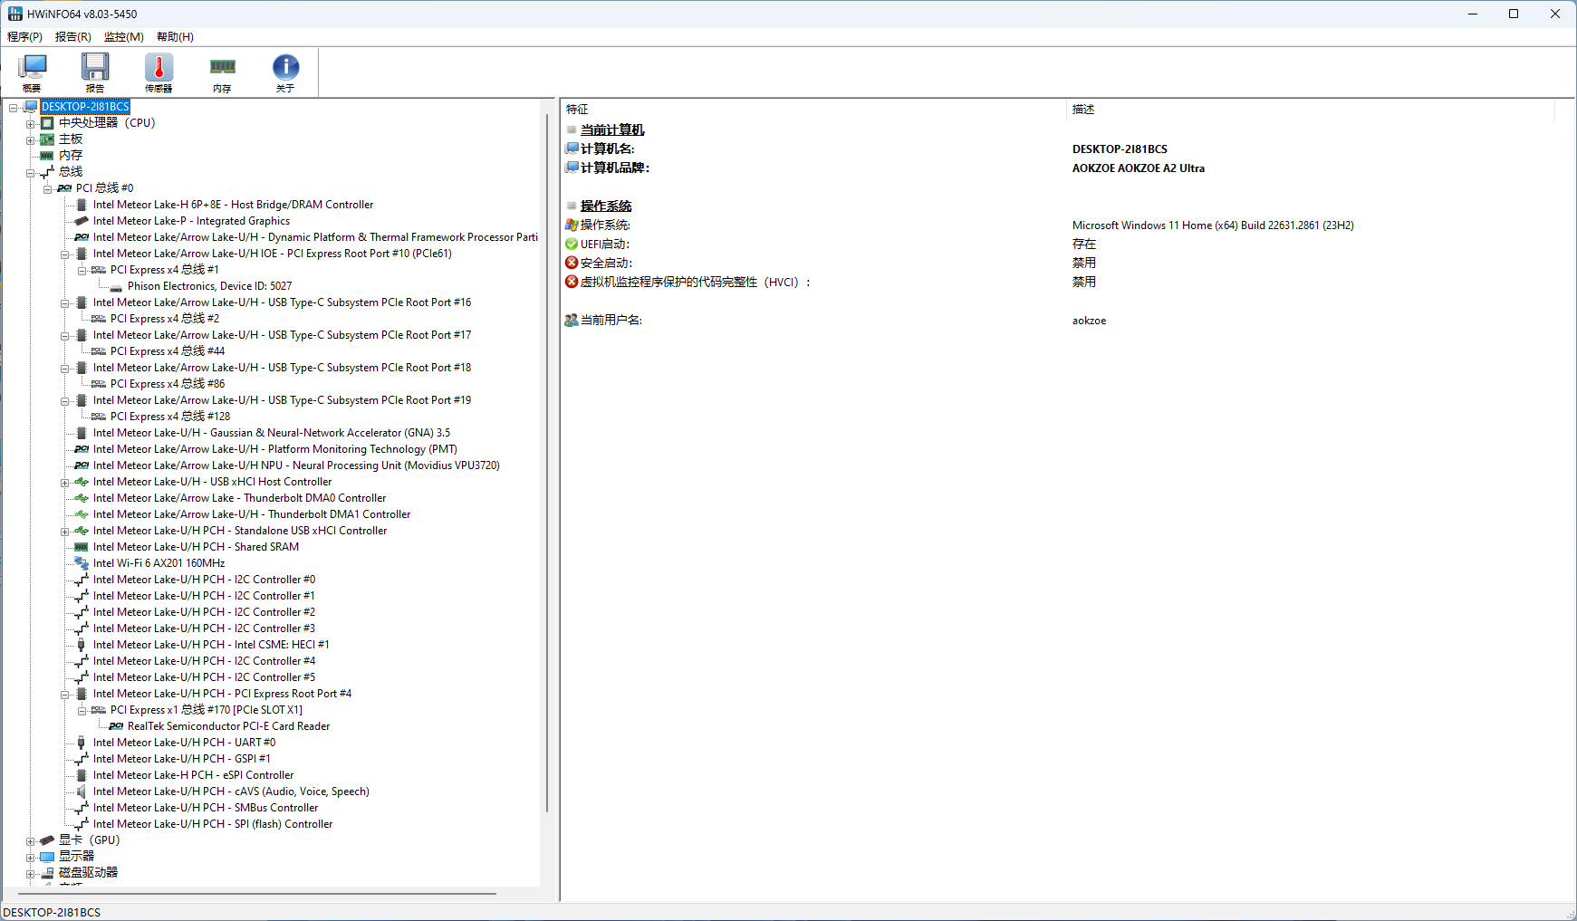Expand the Standalone USB xHCI Controller node

click(x=65, y=532)
